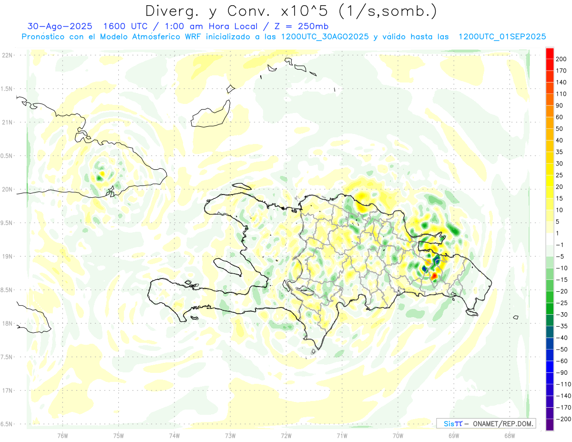Click the '68W' longitude label
Image resolution: width=572 pixels, height=442 pixels.
(x=509, y=436)
